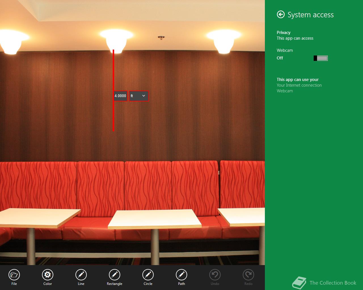Viewport: 363px width, 290px height.
Task: Toggle the Webcam access switch
Action: [x=321, y=58]
